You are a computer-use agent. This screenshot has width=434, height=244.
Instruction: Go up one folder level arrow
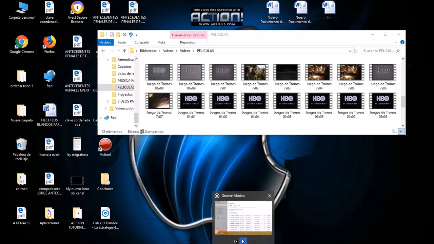tap(124, 51)
